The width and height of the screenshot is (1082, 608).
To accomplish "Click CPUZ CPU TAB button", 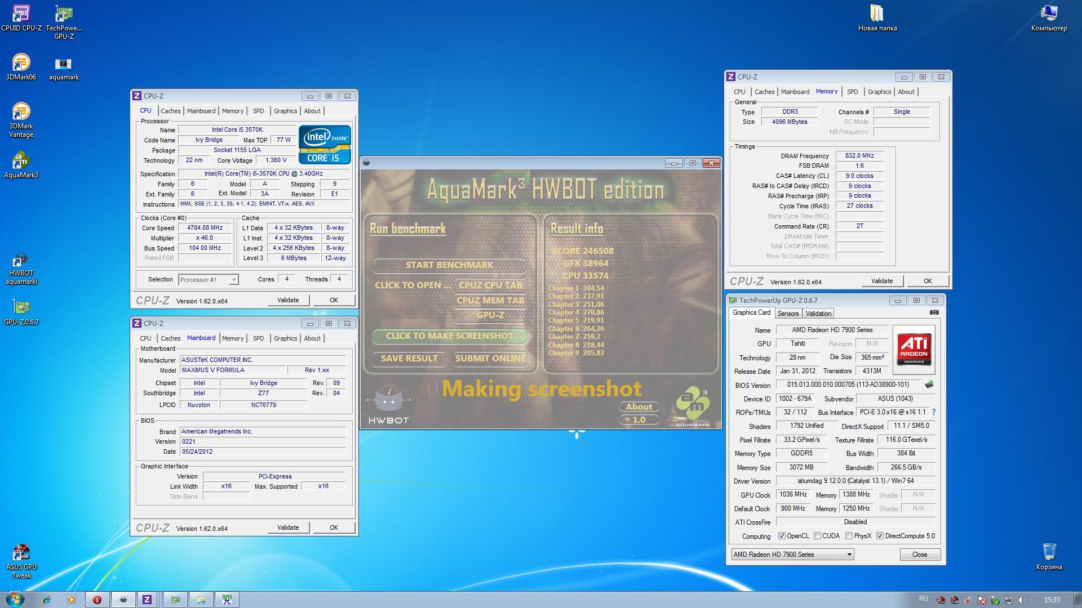I will point(490,285).
